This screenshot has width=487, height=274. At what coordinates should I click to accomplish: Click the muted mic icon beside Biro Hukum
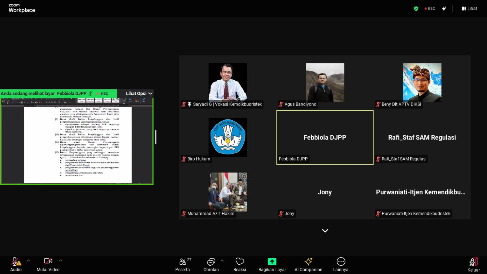[x=184, y=159]
